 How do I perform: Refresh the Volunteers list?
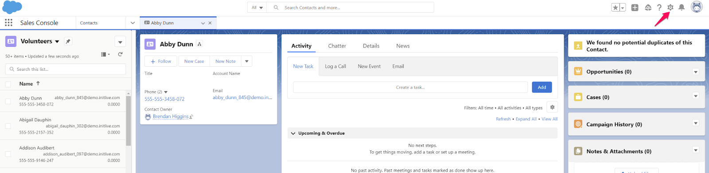[x=120, y=54]
